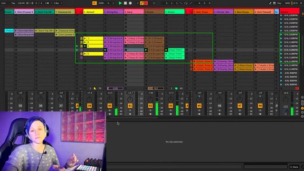The width and height of the screenshot is (304, 171).
Task: Click the No clip selected text area
Action: coord(174,142)
